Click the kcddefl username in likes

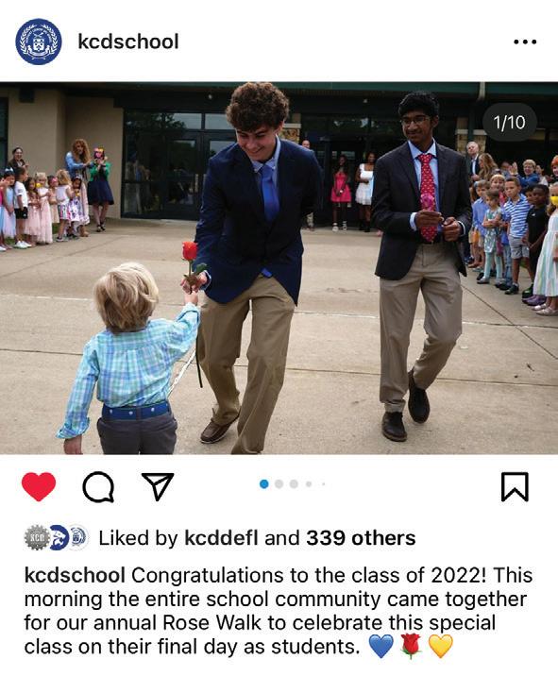(221, 538)
